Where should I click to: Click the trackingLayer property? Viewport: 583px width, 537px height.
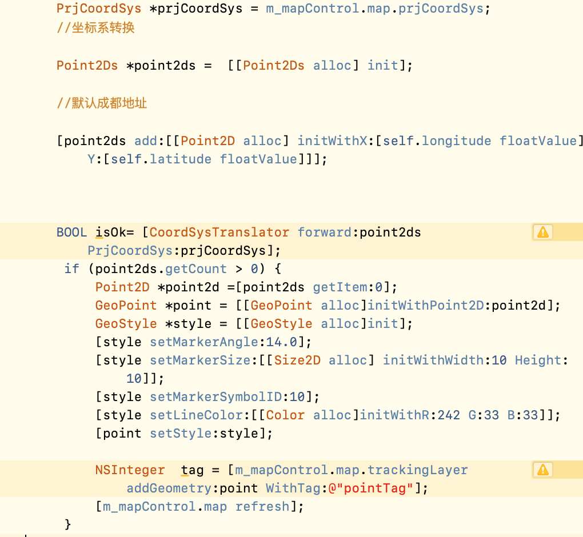[x=417, y=470]
